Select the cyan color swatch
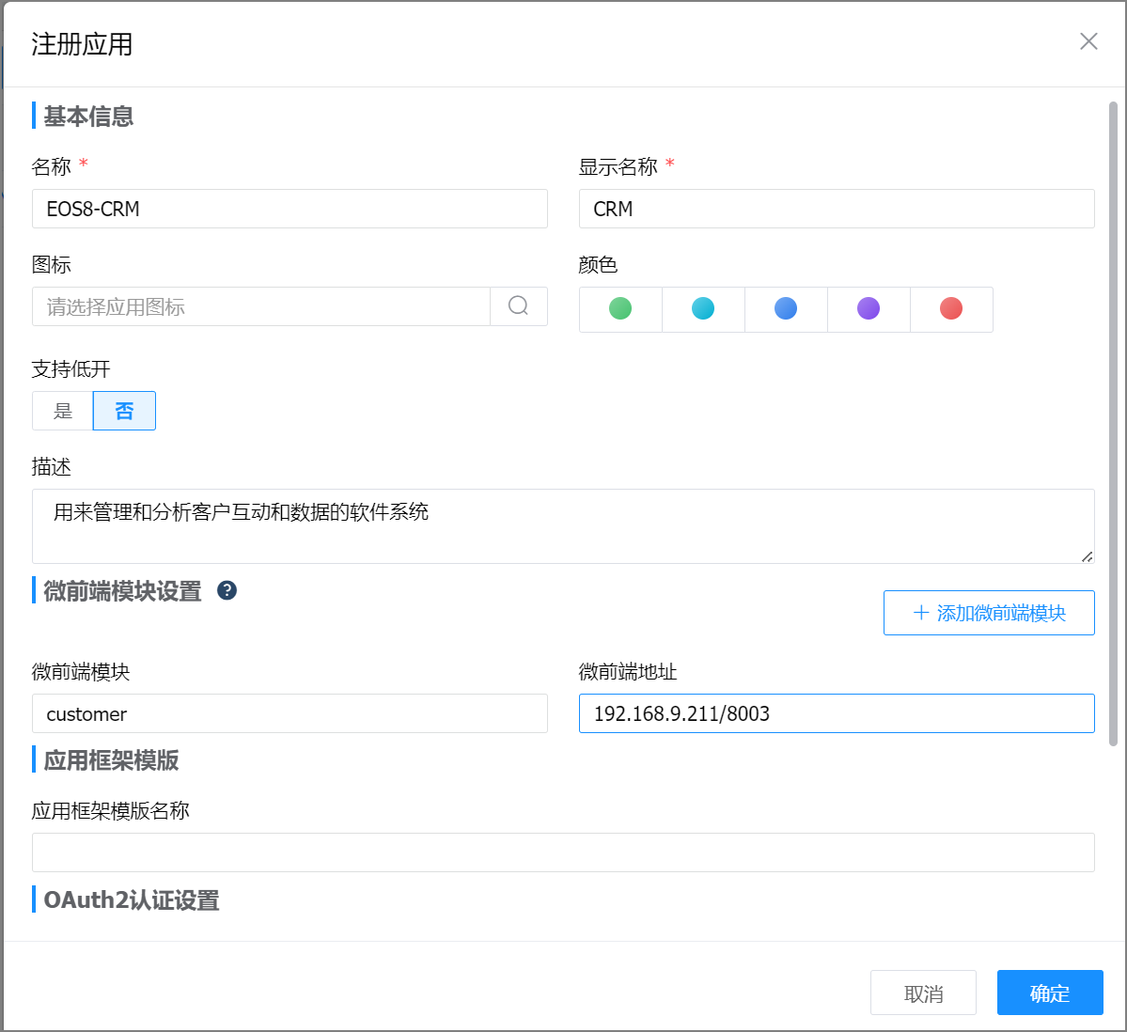The width and height of the screenshot is (1127, 1032). [x=703, y=309]
